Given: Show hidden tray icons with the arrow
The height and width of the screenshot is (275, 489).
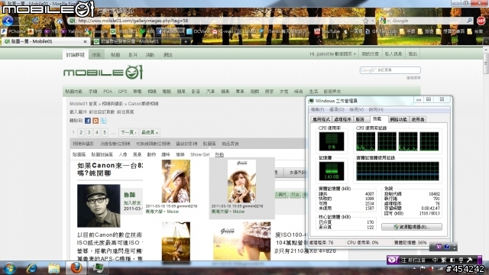Looking at the screenshot, I should click(414, 268).
